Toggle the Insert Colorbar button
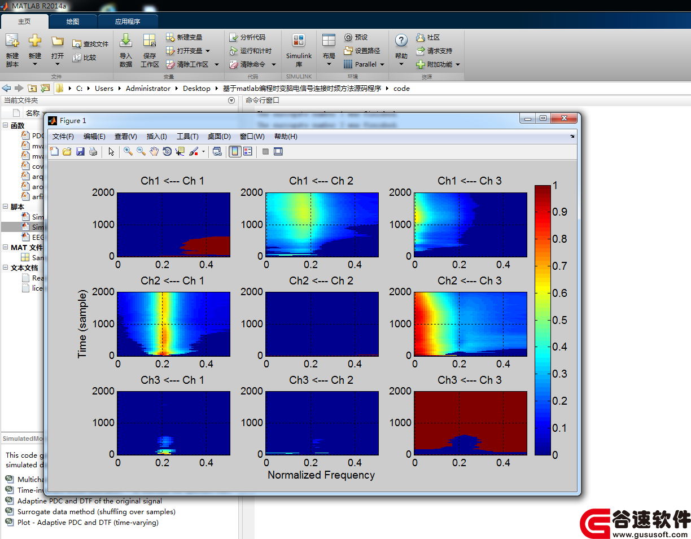 (235, 151)
